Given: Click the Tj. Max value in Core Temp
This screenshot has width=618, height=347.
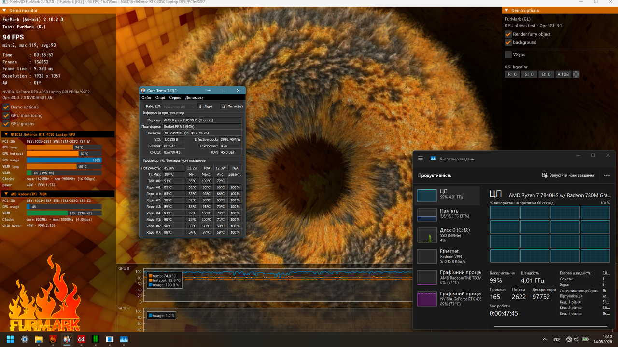Looking at the screenshot, I should pos(173,174).
